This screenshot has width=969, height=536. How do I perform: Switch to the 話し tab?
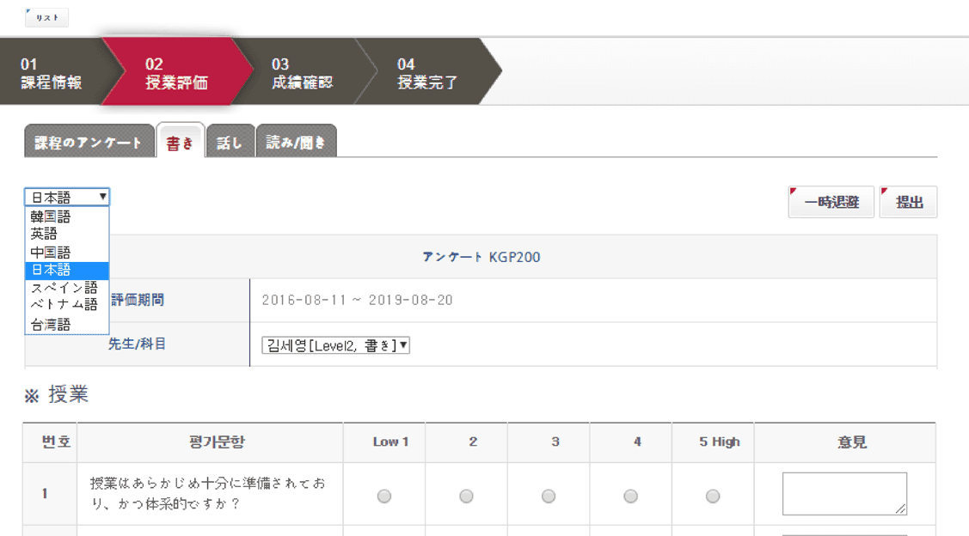230,142
